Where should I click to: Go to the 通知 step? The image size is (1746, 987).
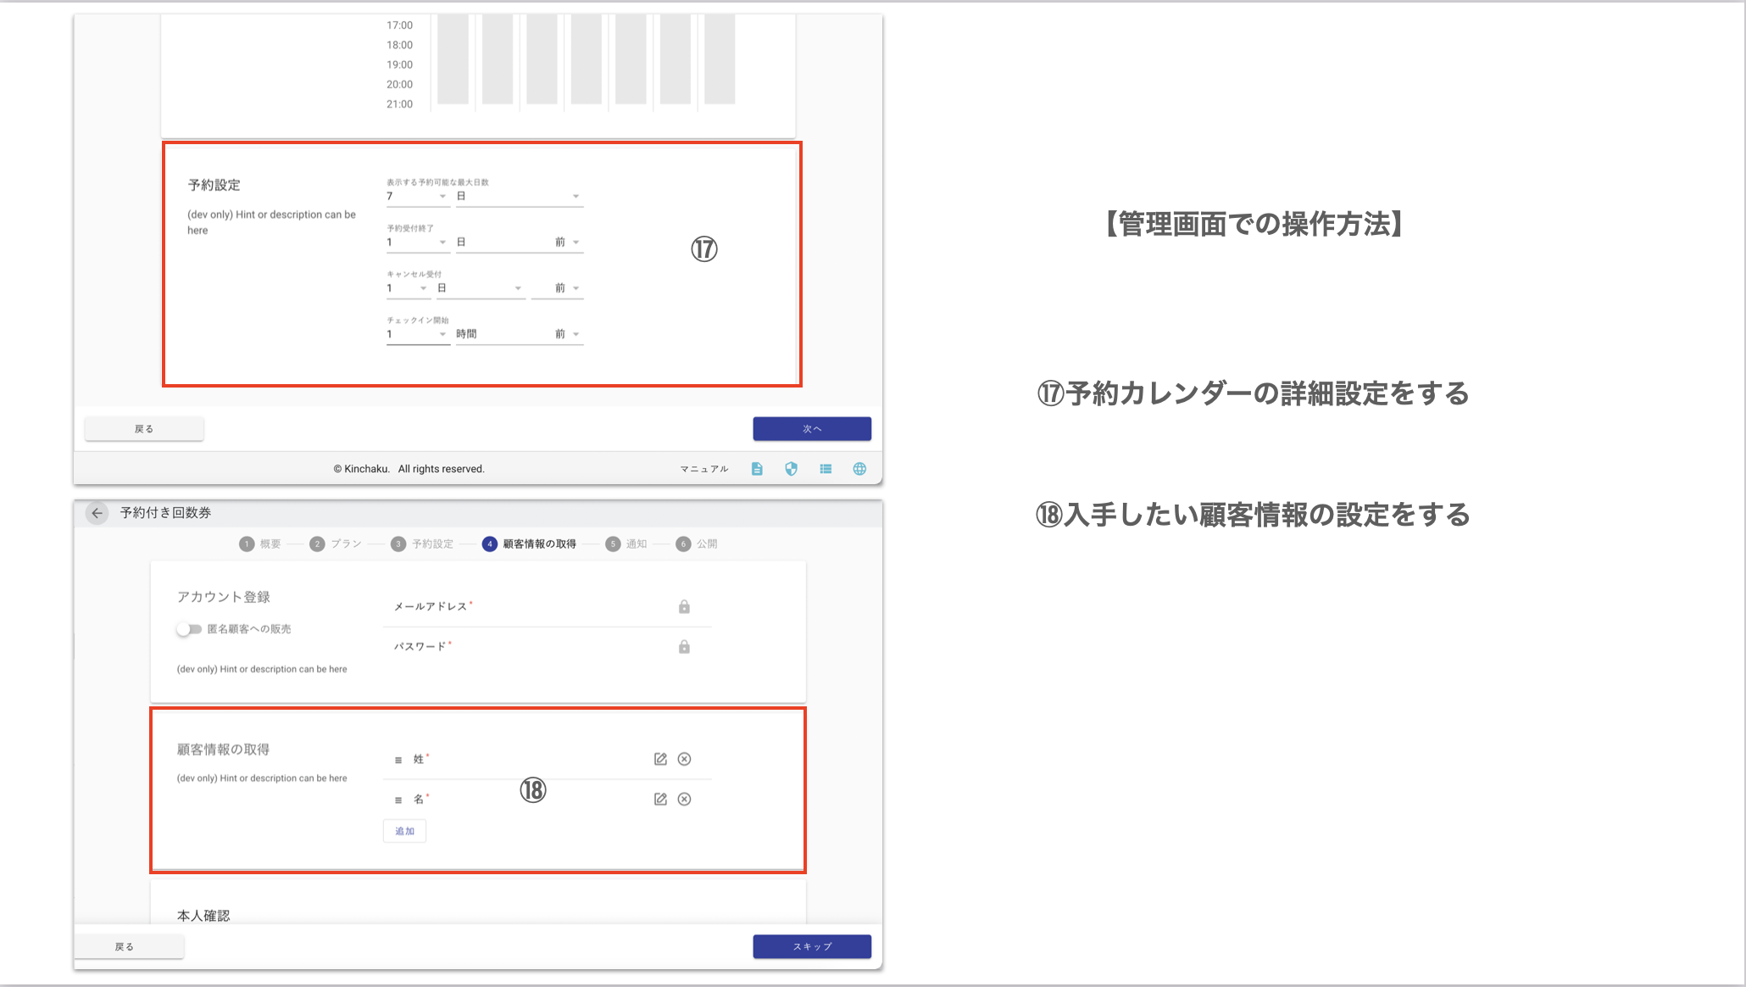[x=626, y=544]
